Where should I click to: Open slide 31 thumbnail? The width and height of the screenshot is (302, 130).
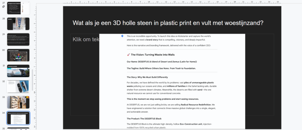pos(18,71)
